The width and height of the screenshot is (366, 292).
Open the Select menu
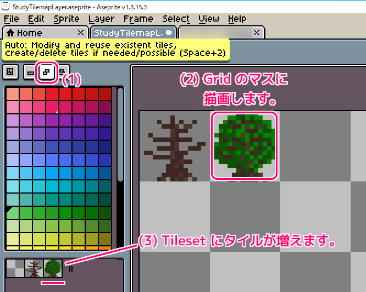176,19
